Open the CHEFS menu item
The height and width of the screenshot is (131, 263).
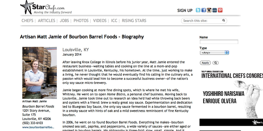click(x=27, y=21)
